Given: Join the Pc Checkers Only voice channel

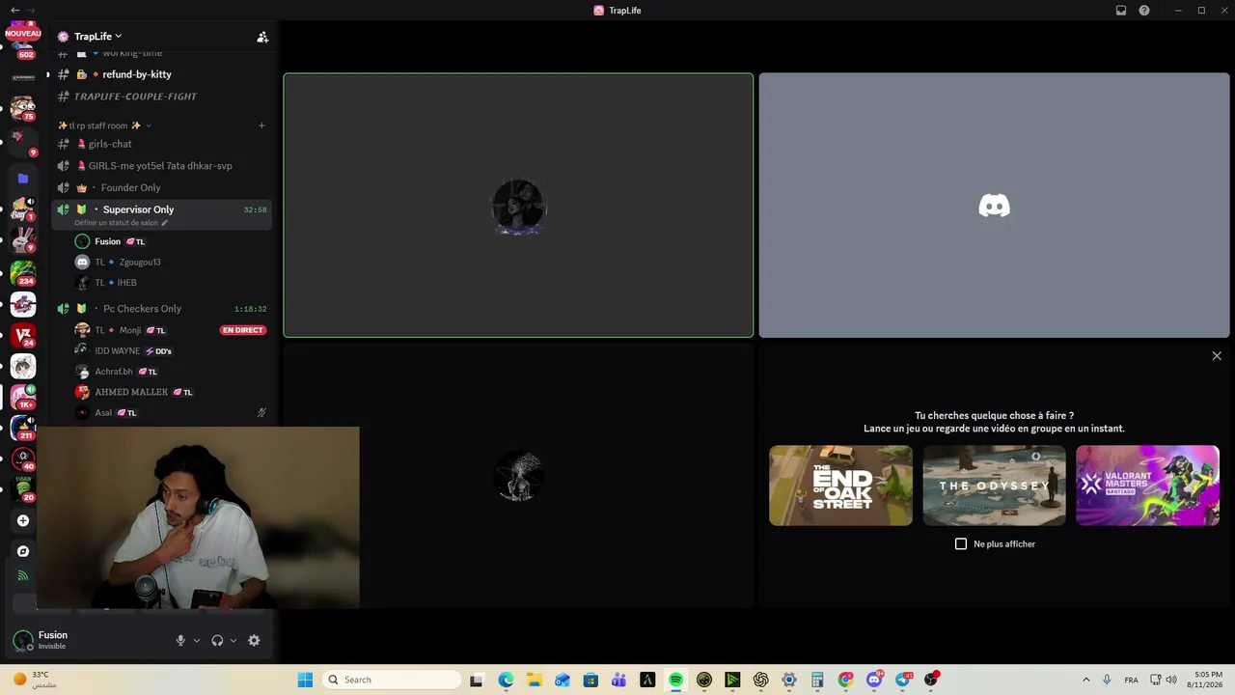Looking at the screenshot, I should click(142, 309).
